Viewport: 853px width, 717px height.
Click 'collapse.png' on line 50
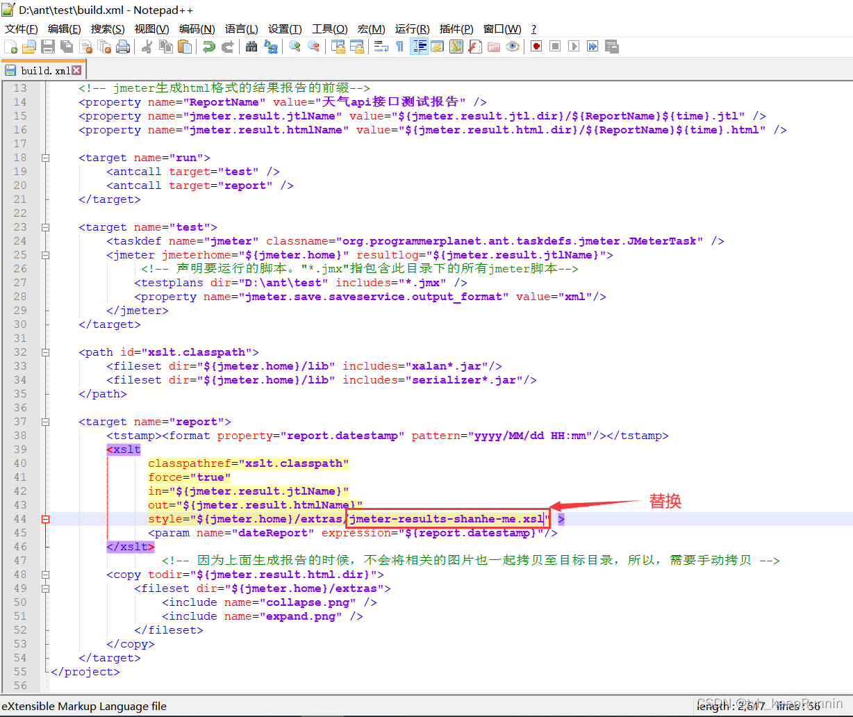point(308,602)
